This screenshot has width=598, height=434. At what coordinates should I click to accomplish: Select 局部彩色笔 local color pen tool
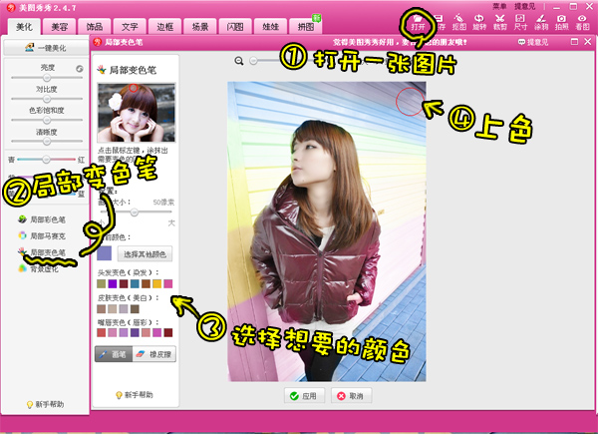click(46, 218)
